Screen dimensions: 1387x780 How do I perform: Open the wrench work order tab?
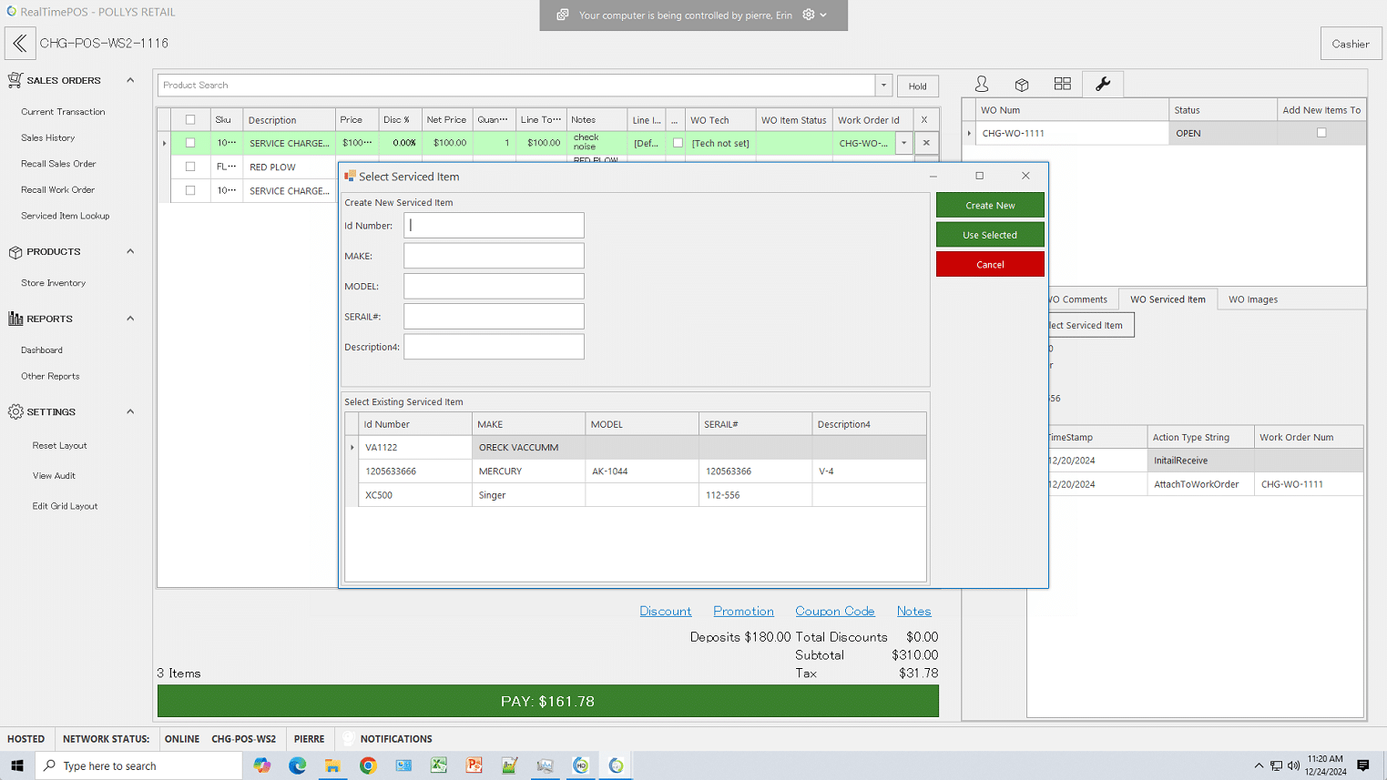click(1103, 84)
